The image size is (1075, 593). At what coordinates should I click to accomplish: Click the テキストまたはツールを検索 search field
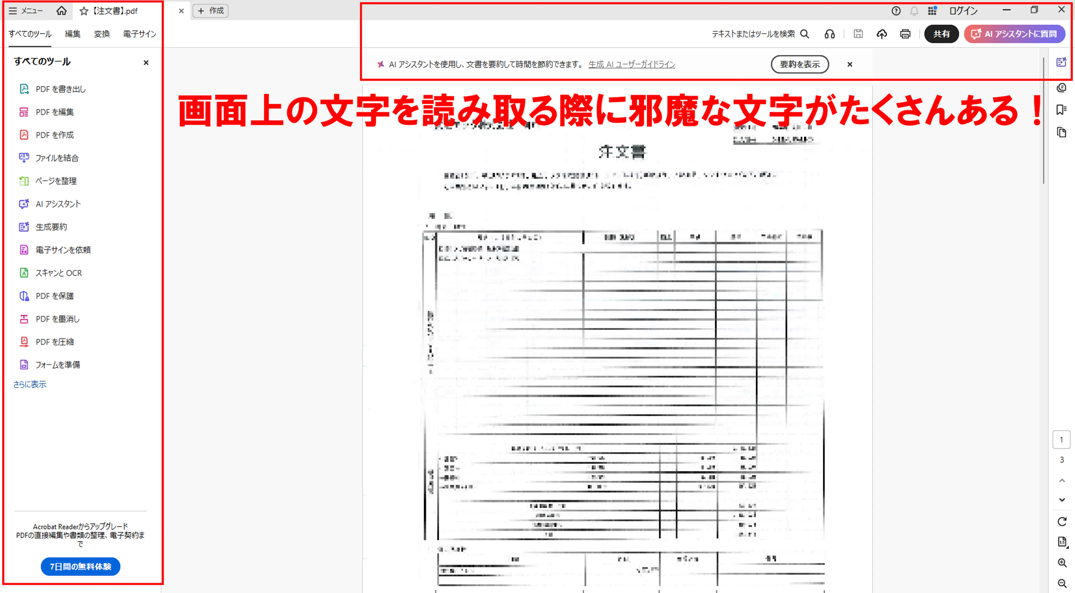click(760, 34)
